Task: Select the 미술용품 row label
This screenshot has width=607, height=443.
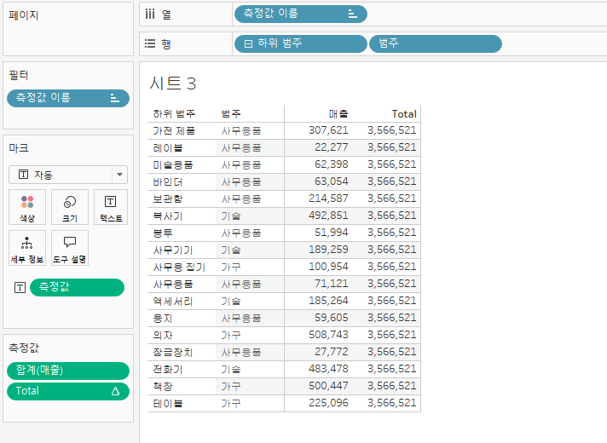Action: 173,164
